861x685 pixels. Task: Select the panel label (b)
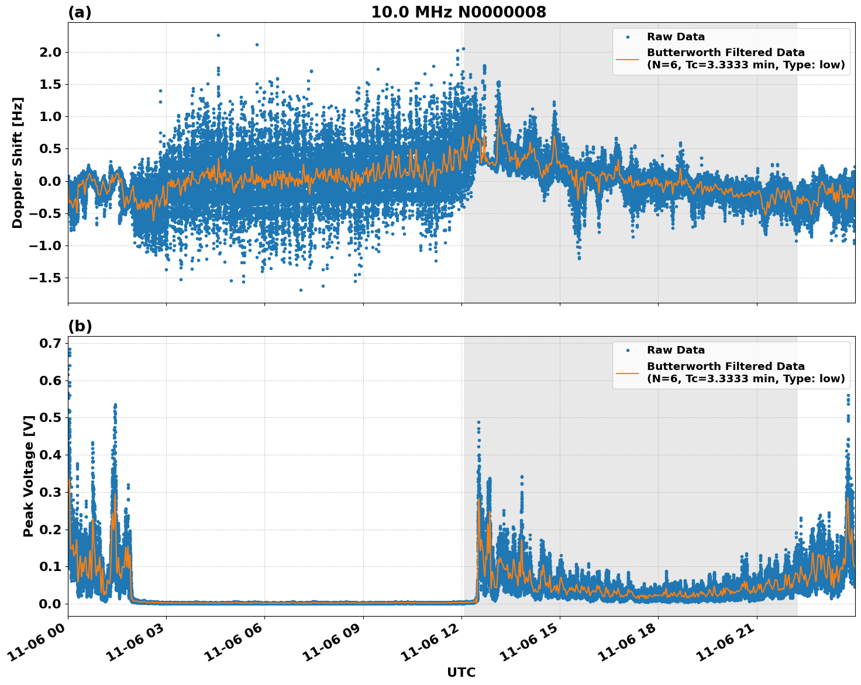80,326
